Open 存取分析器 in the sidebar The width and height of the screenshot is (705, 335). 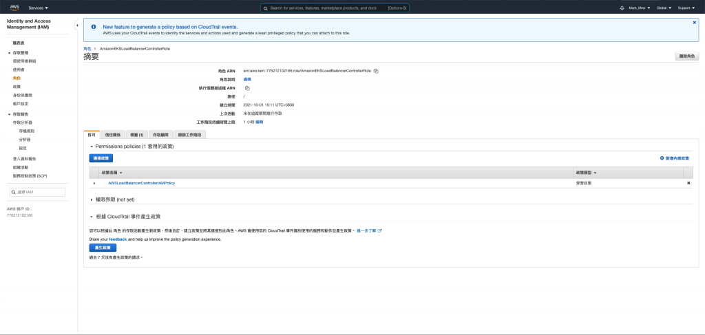(x=23, y=122)
